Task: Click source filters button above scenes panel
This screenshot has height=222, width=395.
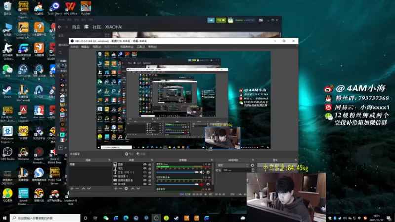Action: point(141,154)
